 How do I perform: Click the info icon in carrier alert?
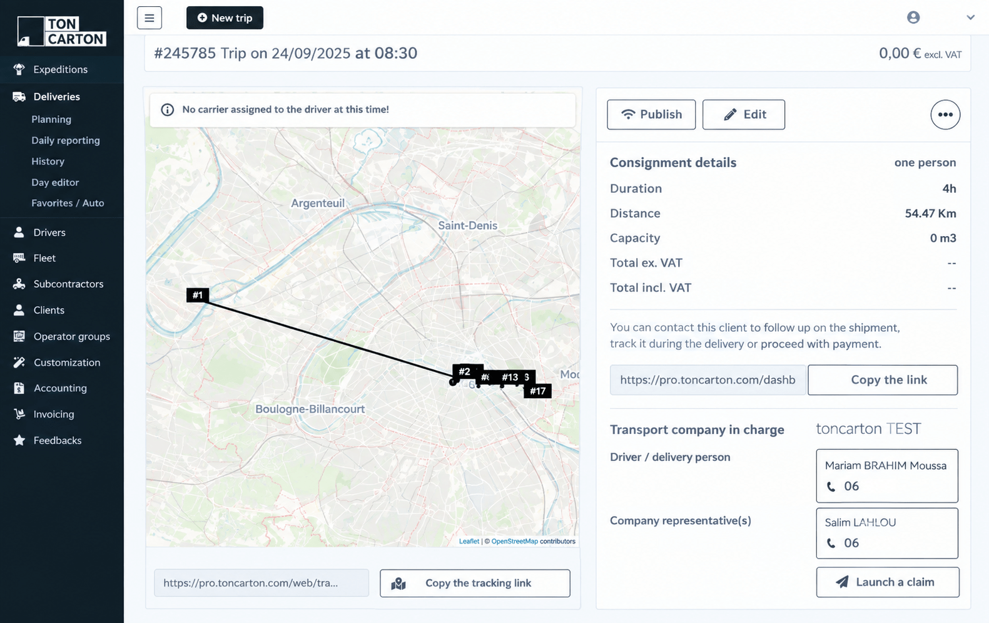click(167, 110)
